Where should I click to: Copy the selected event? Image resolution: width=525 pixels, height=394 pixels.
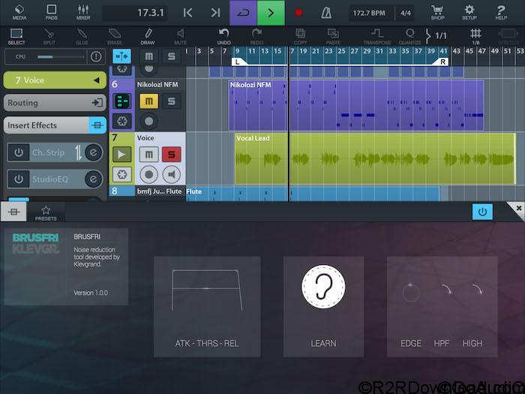[x=300, y=37]
